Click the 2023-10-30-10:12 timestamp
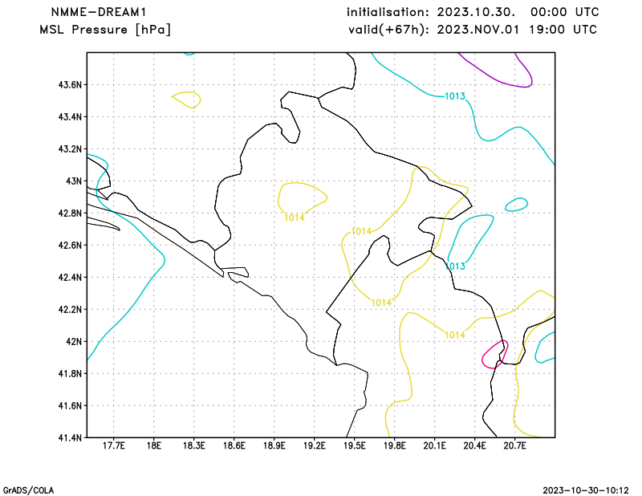Screen dimensions: 642x496 tap(586, 490)
